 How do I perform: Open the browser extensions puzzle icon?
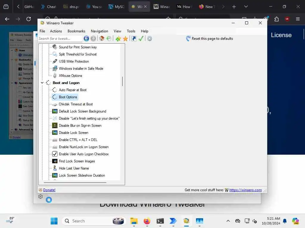276,19
